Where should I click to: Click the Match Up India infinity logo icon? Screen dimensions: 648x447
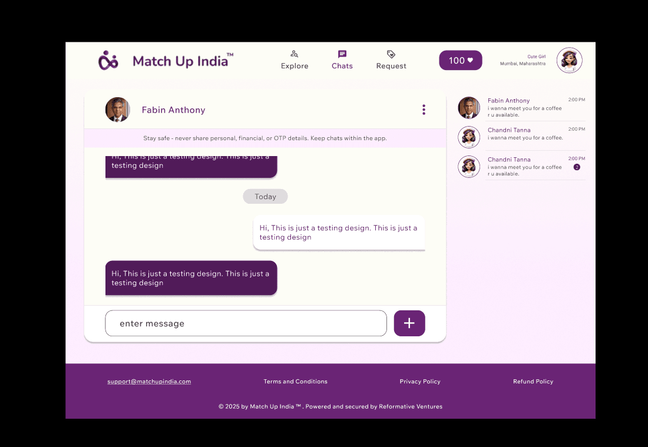[x=108, y=60]
